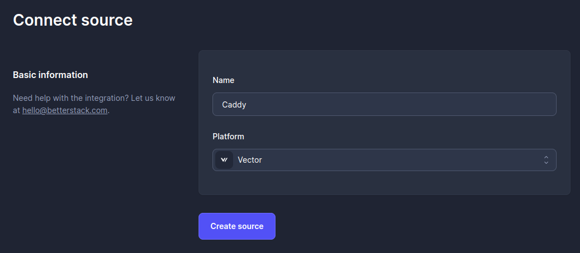Click the Name field label
580x253 pixels.
224,80
